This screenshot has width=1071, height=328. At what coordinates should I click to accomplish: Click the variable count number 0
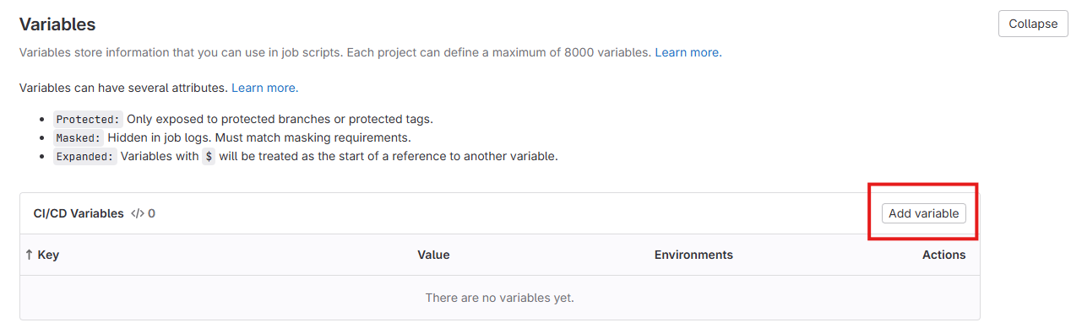pyautogui.click(x=151, y=214)
